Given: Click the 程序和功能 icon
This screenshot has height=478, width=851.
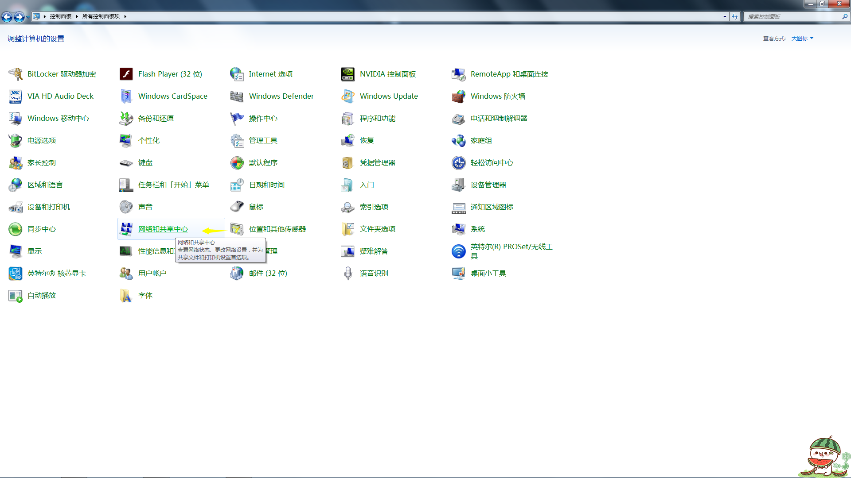Looking at the screenshot, I should pyautogui.click(x=348, y=118).
